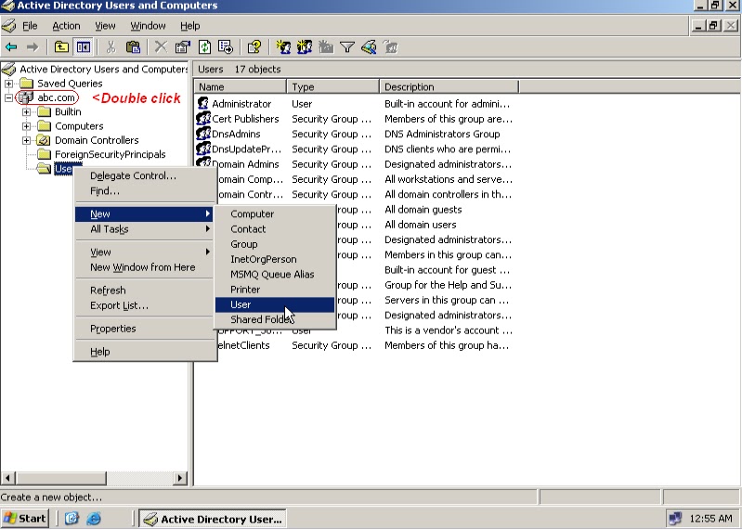Click the Find objects toolbar icon
The image size is (742, 530).
coord(369,46)
